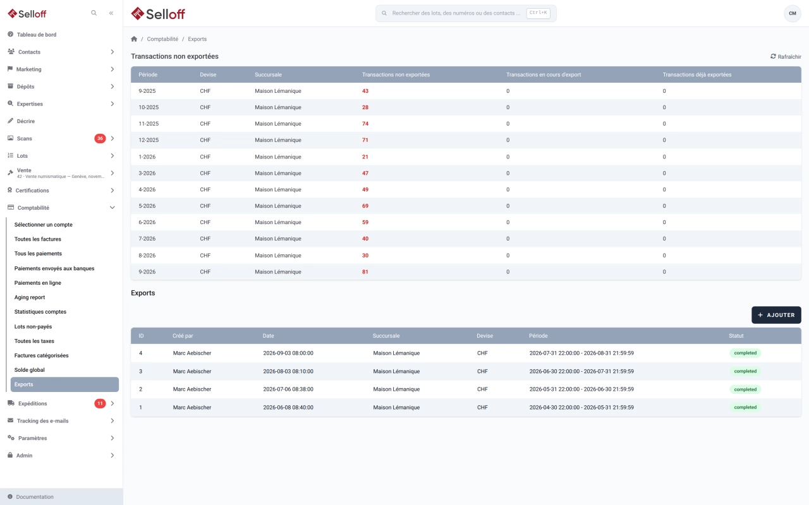Click the Rafraîchir button
This screenshot has width=809, height=505.
[786, 57]
